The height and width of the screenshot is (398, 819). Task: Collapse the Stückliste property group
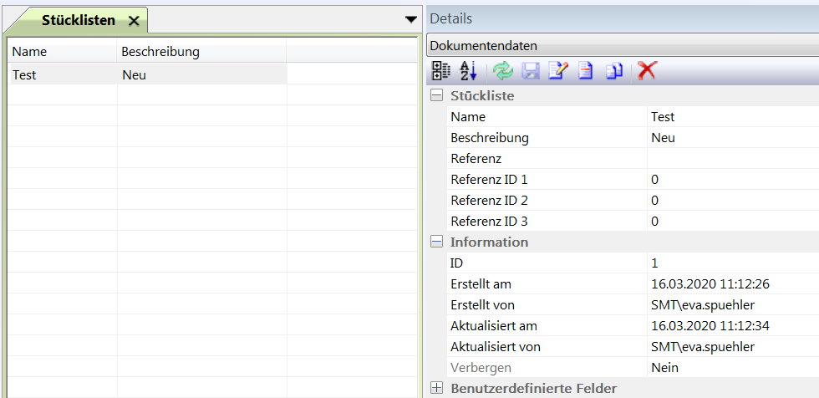tap(436, 96)
